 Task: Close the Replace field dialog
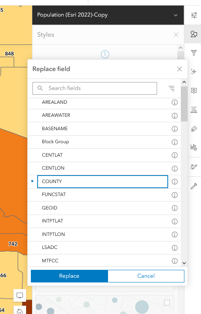pyautogui.click(x=180, y=69)
